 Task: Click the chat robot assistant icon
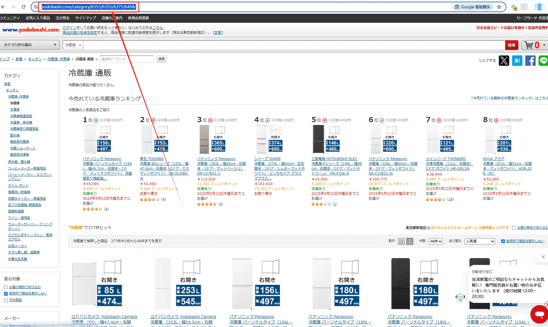(460, 297)
